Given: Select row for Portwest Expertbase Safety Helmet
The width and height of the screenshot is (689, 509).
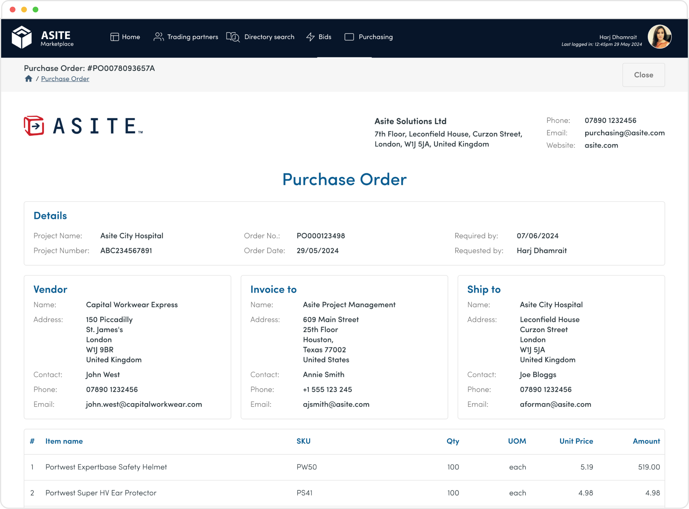Looking at the screenshot, I should 106,467.
